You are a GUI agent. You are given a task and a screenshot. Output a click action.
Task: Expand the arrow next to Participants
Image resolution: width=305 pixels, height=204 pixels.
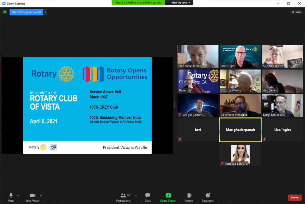(136, 196)
